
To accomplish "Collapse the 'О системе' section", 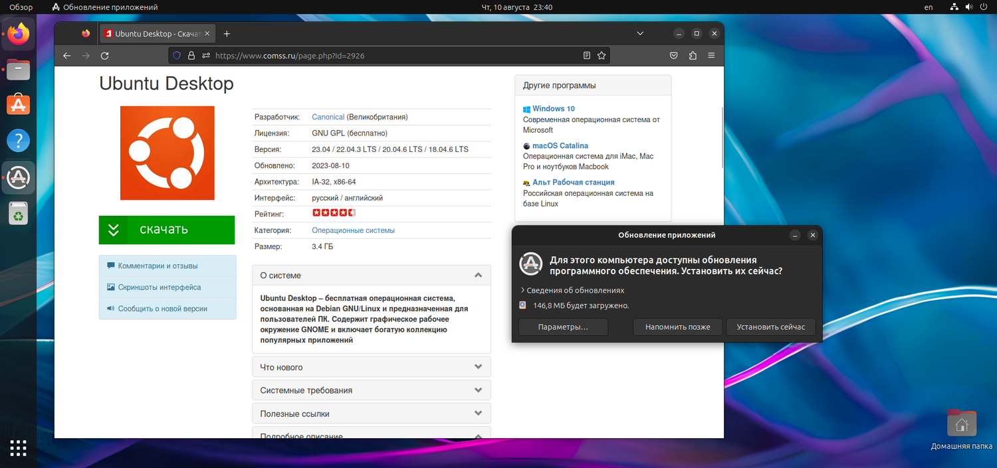I will point(372,275).
